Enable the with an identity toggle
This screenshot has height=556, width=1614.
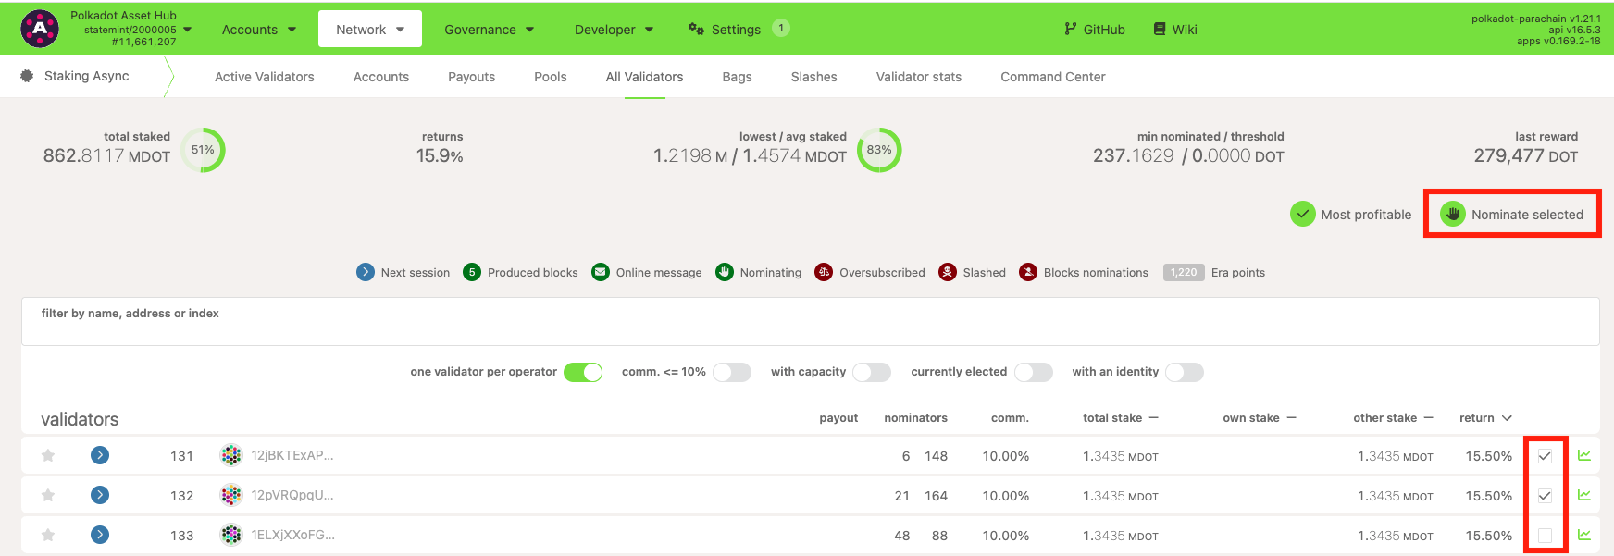[x=1185, y=372]
